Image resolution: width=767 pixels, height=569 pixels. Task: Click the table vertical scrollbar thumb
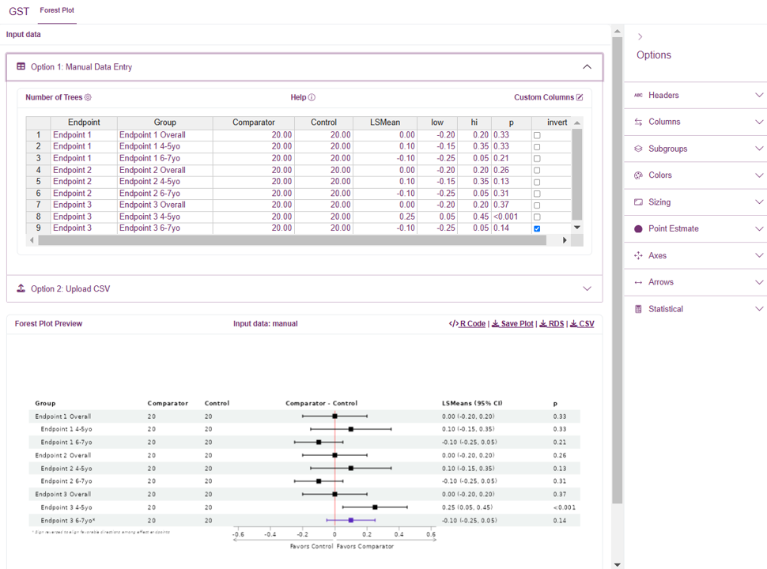pos(577,175)
